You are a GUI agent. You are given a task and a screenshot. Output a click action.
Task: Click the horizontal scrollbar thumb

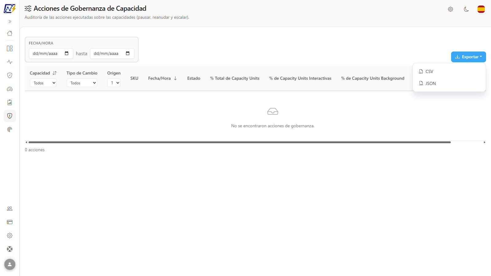240,142
